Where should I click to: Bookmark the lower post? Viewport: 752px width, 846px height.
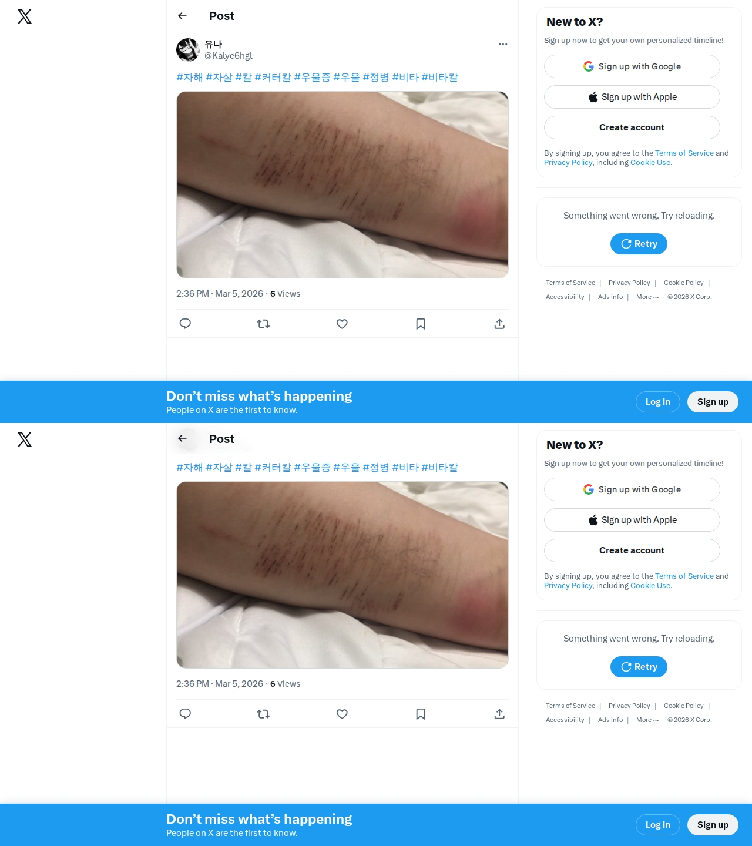[421, 714]
